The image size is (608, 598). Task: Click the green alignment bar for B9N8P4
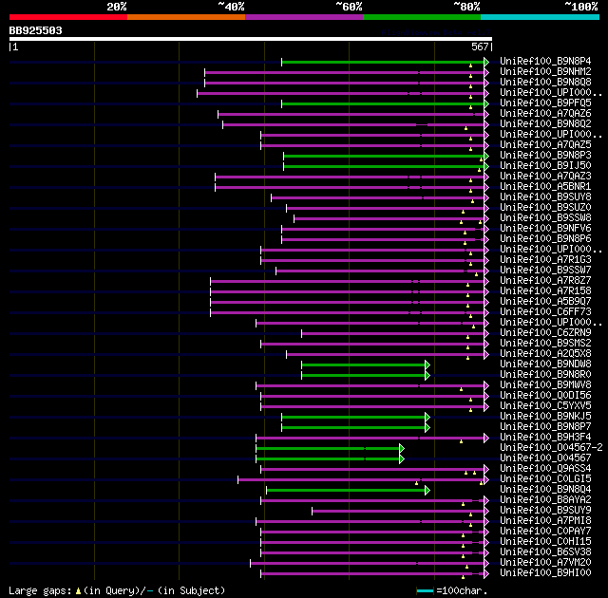click(383, 62)
